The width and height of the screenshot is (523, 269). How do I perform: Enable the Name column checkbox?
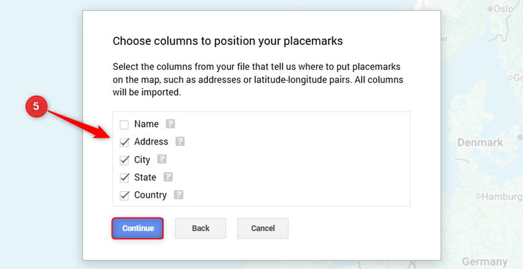pos(124,124)
